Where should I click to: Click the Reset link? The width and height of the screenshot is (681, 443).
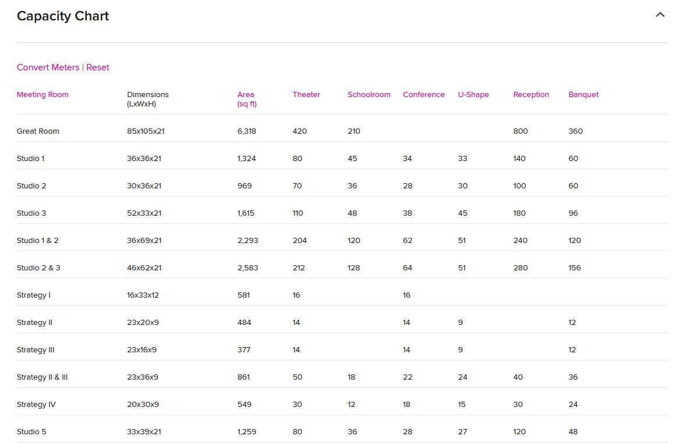(x=98, y=67)
